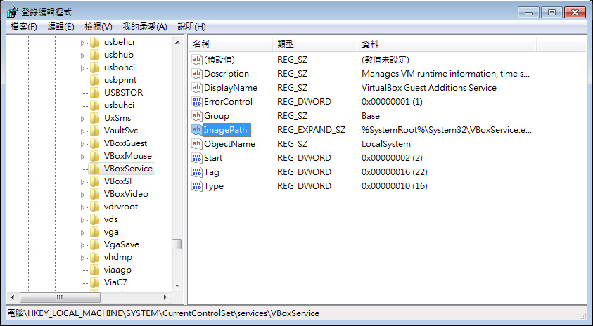Viewport: 593px width, 326px height.
Task: Click the tree scrollbar up arrow
Action: tap(177, 42)
